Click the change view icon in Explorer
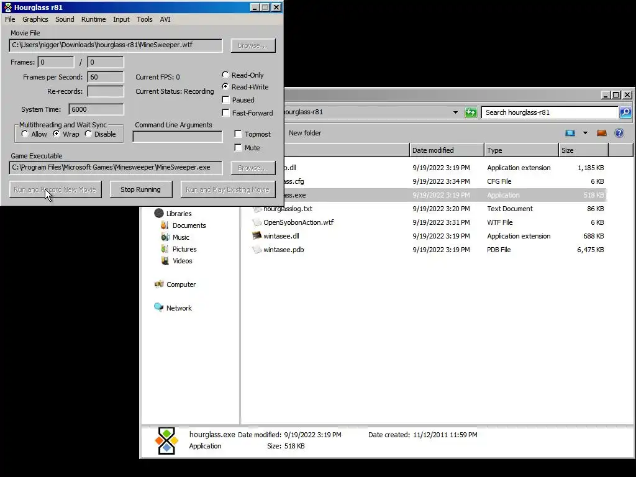Viewport: 636px width, 477px height. tap(570, 133)
